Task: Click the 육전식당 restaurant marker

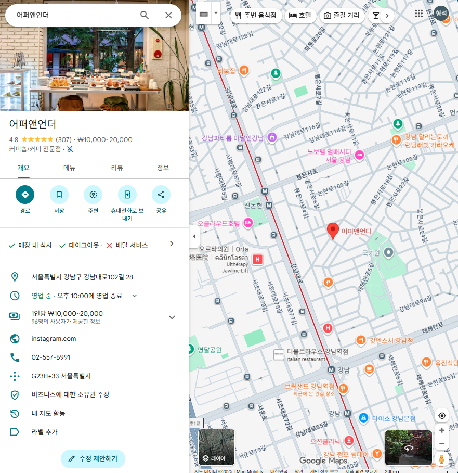Action: tap(426, 362)
